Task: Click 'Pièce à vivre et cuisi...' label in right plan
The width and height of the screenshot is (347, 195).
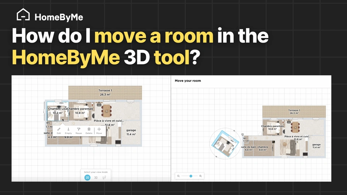Action: [x=297, y=136]
